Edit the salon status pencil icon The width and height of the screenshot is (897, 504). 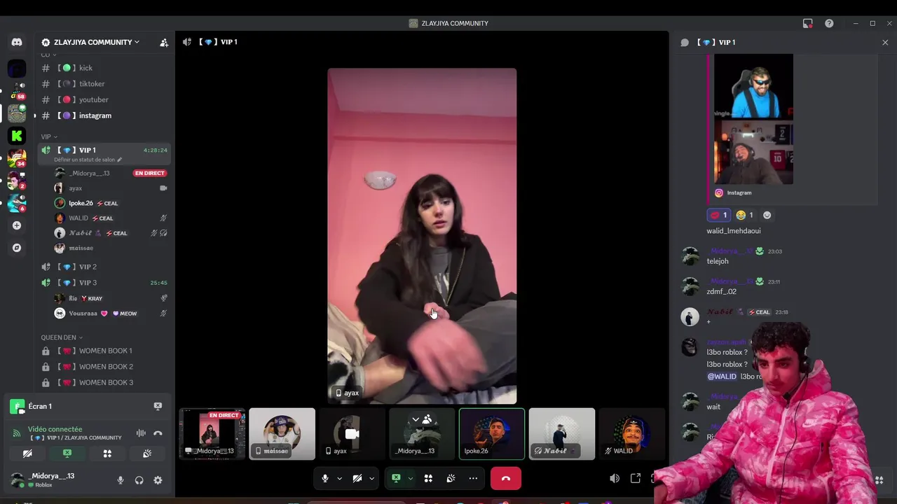pos(120,160)
